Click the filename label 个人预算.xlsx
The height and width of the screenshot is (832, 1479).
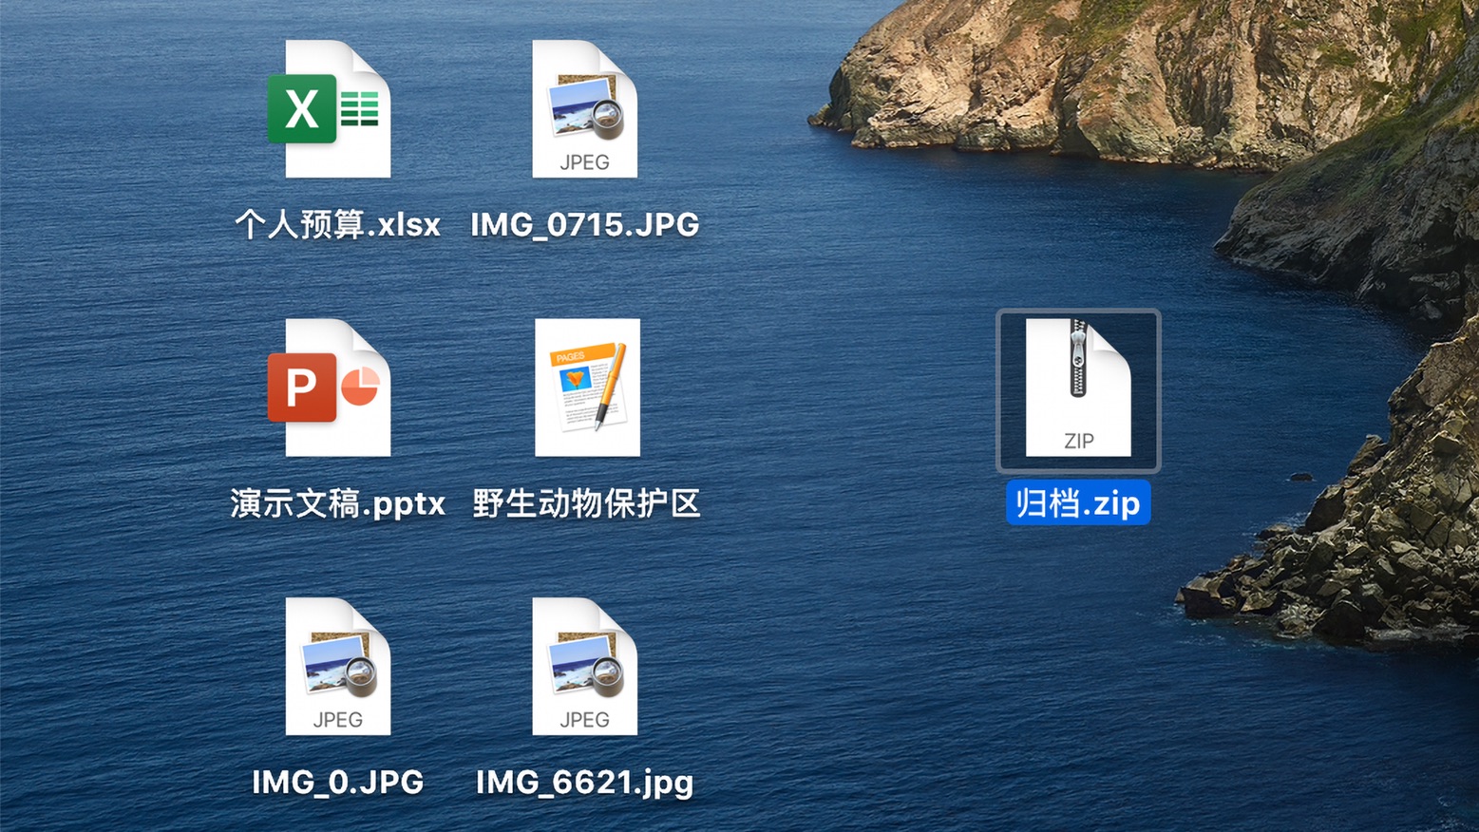pyautogui.click(x=337, y=225)
